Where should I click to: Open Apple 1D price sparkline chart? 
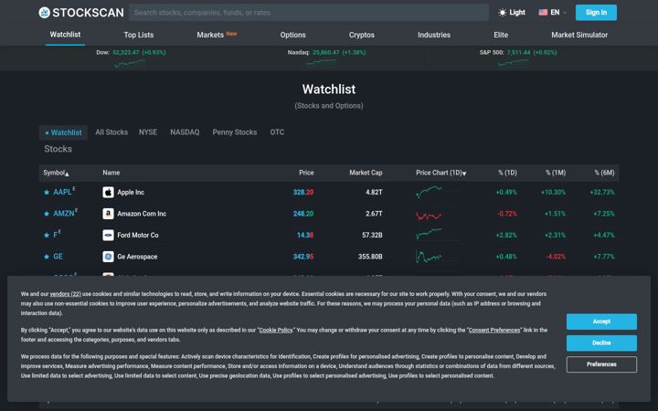point(429,192)
